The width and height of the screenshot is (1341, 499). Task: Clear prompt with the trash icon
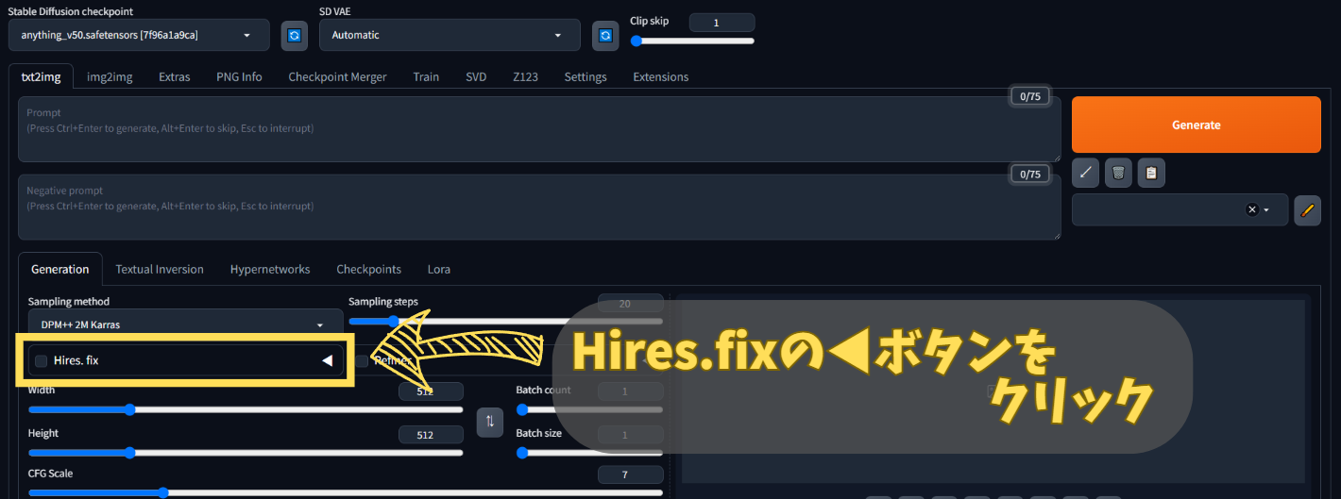(1118, 173)
